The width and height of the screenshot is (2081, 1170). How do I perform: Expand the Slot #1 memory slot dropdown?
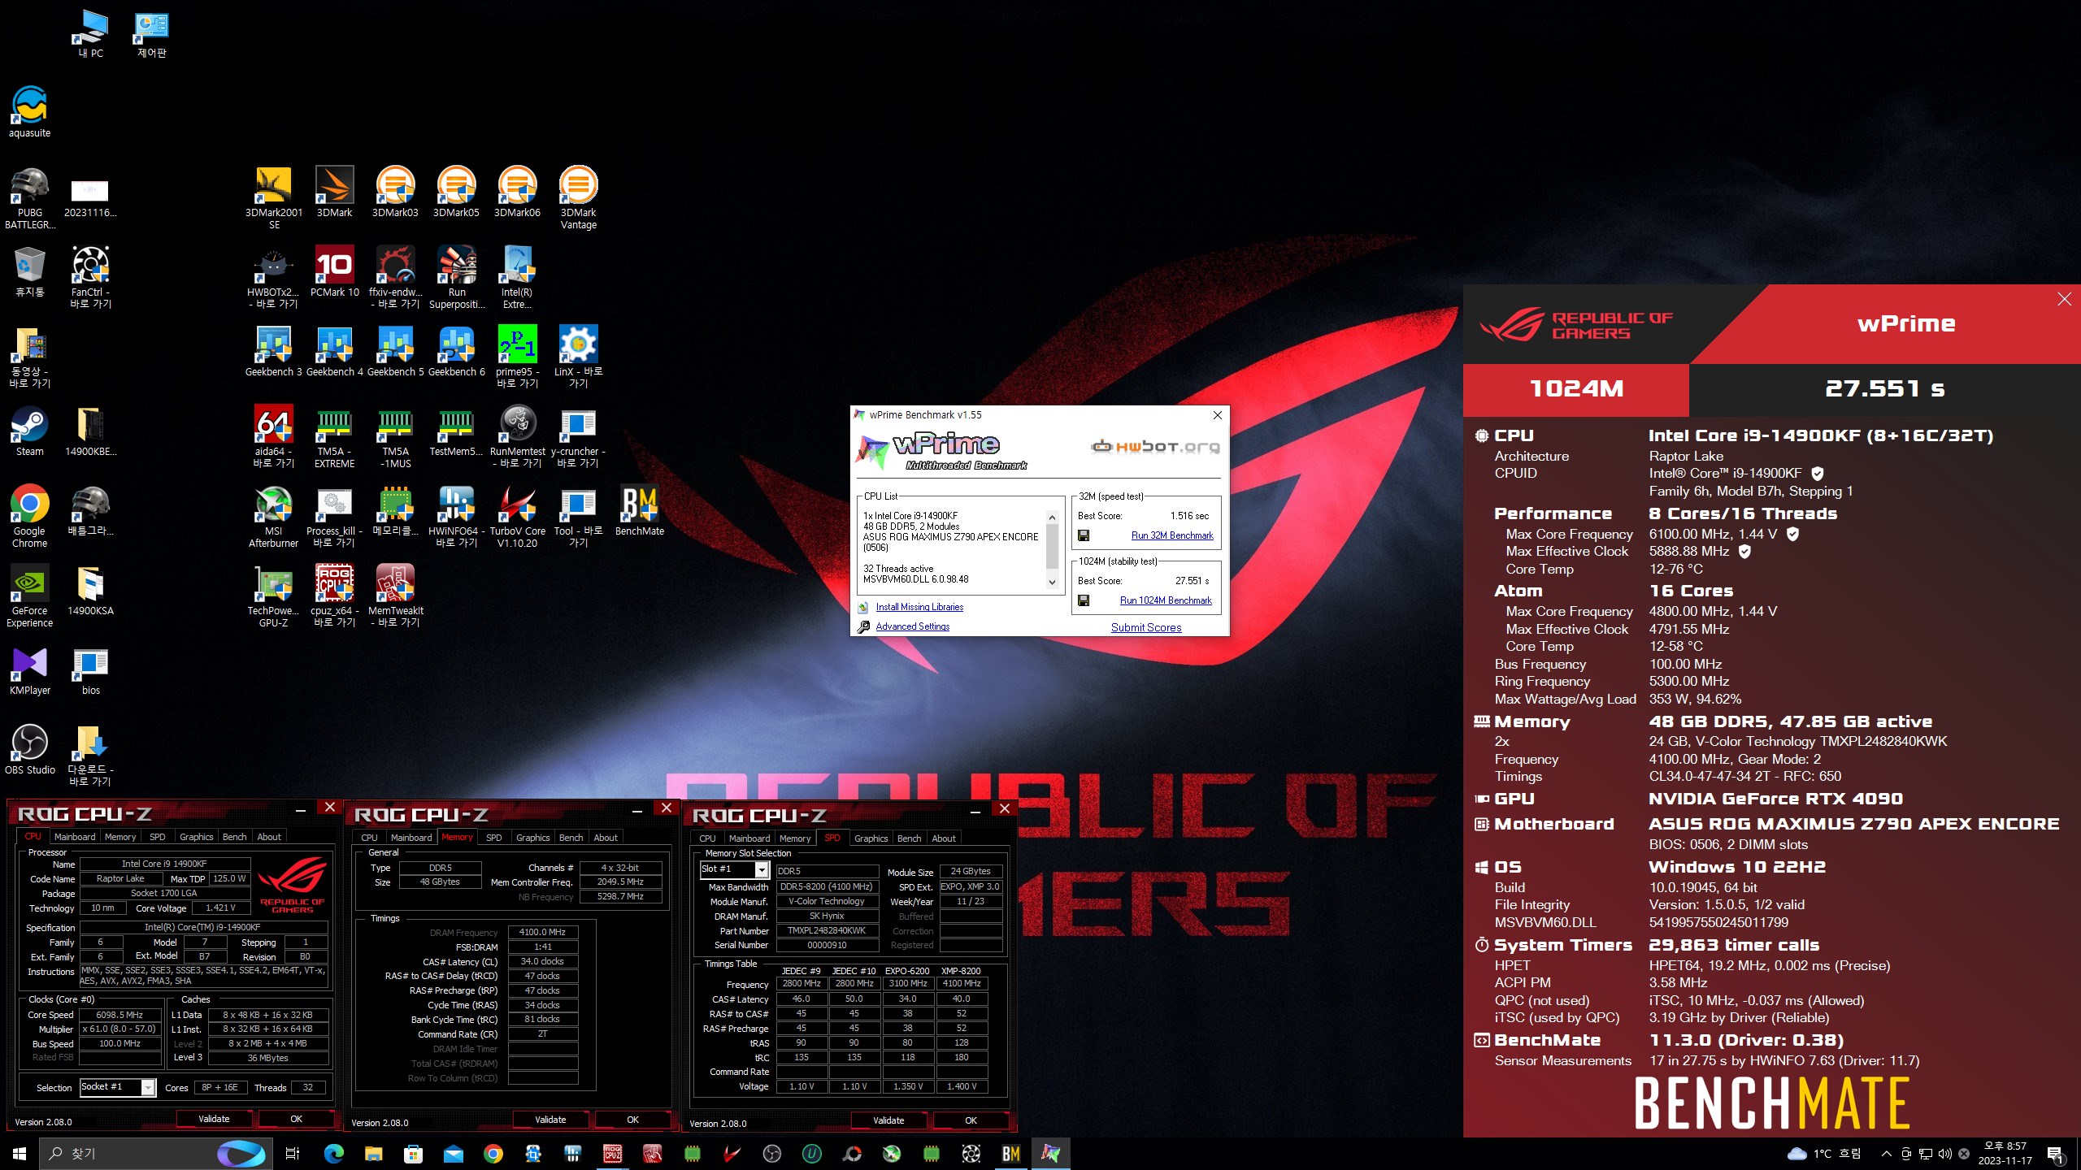[x=762, y=869]
